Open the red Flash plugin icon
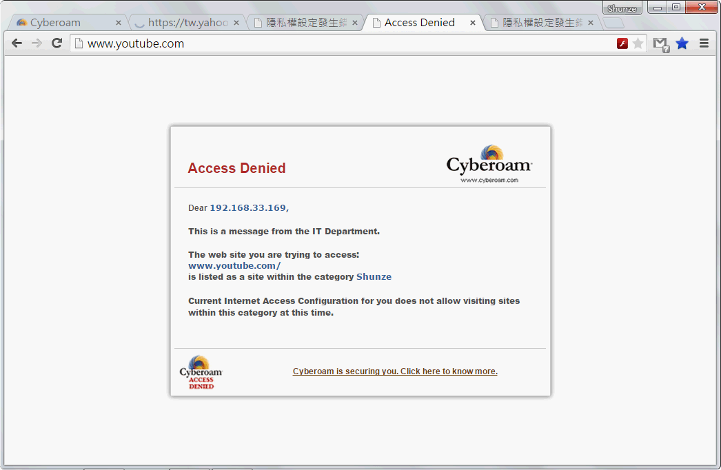Image resolution: width=721 pixels, height=470 pixels. 622,43
